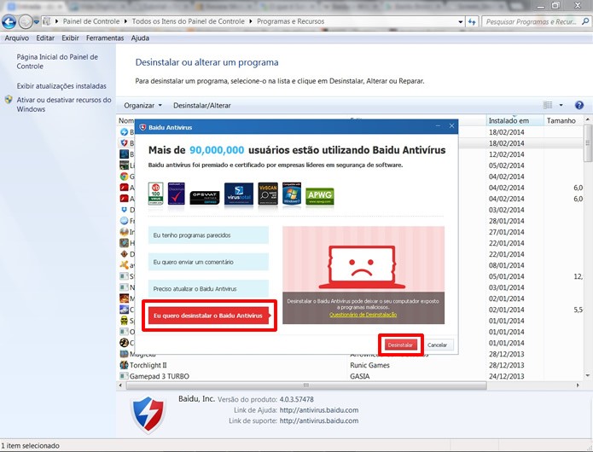This screenshot has height=452, width=593.
Task: Click the refresh button beside address bar
Action: click(x=472, y=22)
